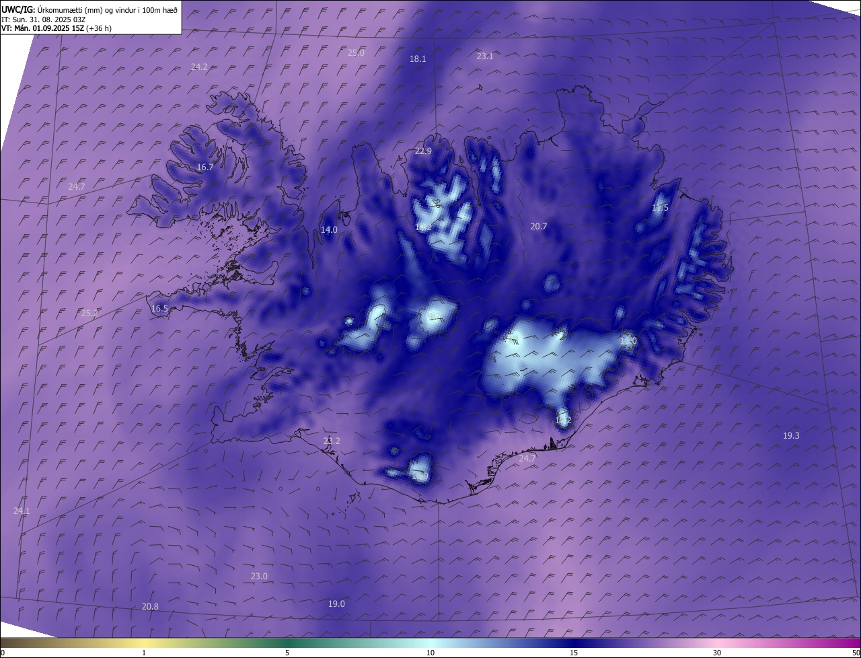Click the 'VT: Mán. 01.09.2025 15Z' line
Viewport: 861px width, 658px height.
click(x=57, y=29)
